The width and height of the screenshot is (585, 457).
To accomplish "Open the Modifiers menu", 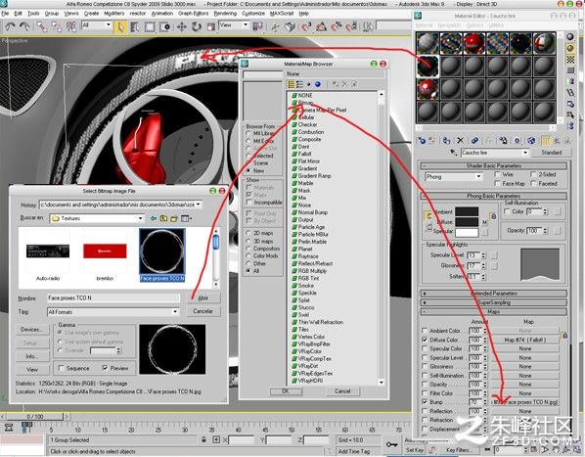I will (114, 13).
